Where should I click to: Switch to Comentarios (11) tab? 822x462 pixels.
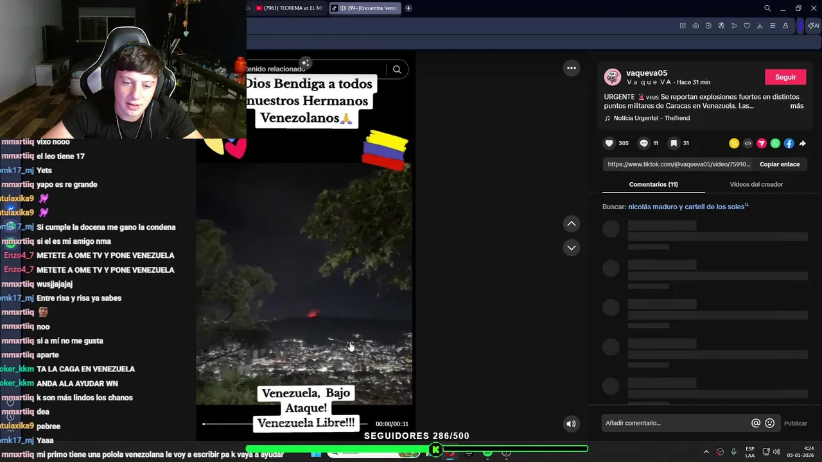(653, 184)
